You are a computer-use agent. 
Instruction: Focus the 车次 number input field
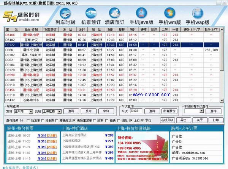tap(136, 111)
